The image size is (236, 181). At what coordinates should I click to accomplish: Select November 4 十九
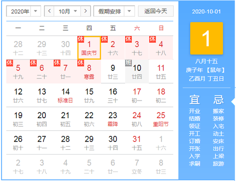[x=66, y=166]
